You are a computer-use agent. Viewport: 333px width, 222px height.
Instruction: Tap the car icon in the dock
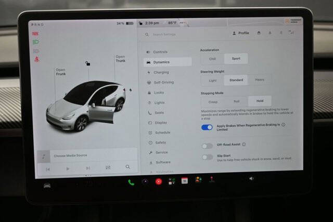(x=47, y=186)
